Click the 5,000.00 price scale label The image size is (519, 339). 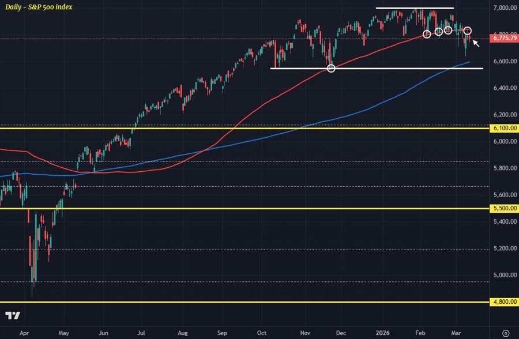(503, 275)
